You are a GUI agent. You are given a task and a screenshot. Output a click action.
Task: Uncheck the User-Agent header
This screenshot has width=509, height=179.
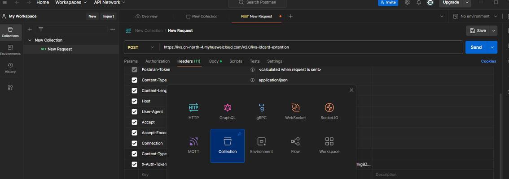pos(134,112)
